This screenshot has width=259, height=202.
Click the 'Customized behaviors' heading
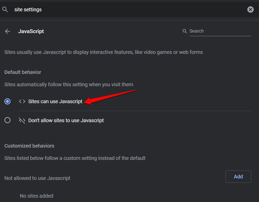click(x=29, y=146)
